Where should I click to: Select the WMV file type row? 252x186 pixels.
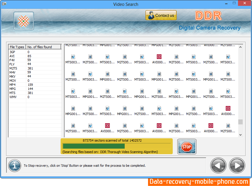coord(35,97)
